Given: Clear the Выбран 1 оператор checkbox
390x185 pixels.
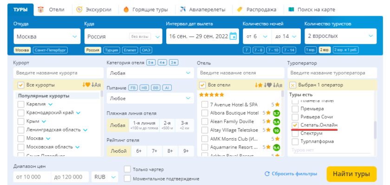Looking at the screenshot, I should pos(293,85).
